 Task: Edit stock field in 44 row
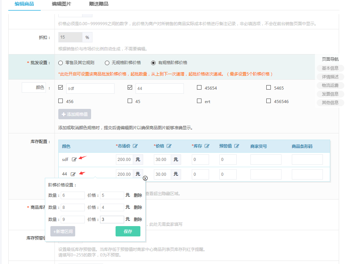coord(200,174)
